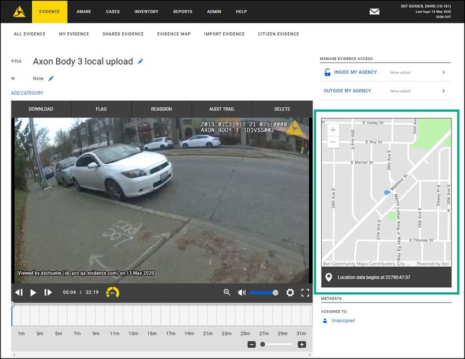
Task: Open the Evidence Map subtab
Action: 174,34
